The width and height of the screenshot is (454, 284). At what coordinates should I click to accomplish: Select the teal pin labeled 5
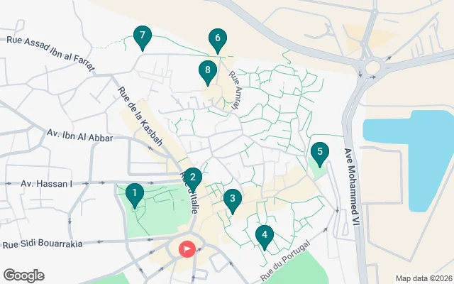[320, 154]
